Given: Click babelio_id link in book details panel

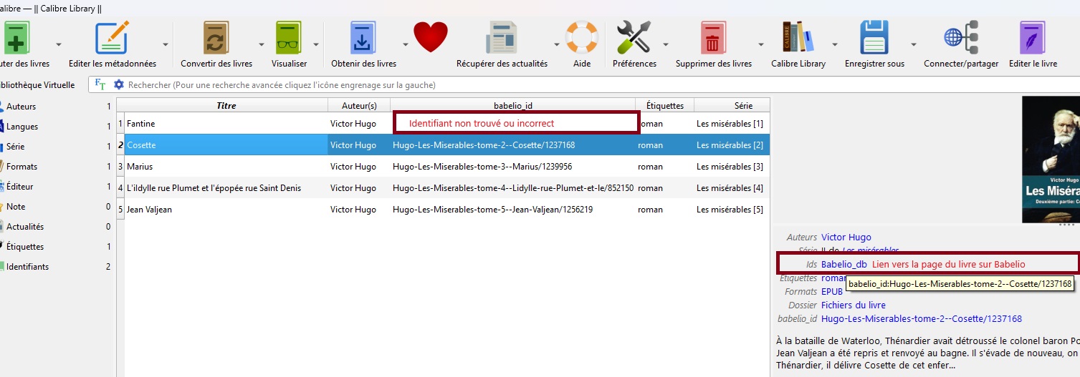Looking at the screenshot, I should pyautogui.click(x=922, y=318).
